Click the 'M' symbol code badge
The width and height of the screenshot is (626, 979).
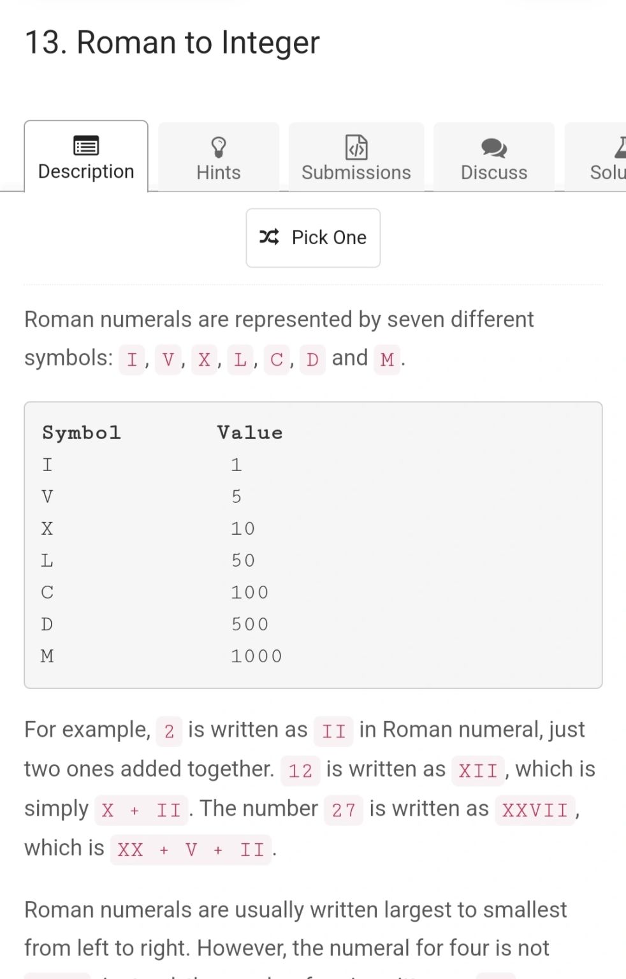coord(387,359)
